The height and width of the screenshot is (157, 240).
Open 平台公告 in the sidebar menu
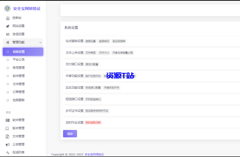coord(18,59)
